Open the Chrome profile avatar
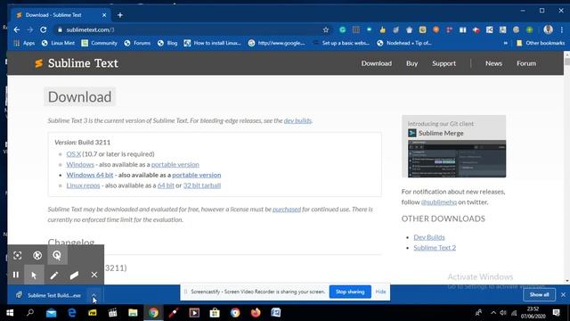 coord(549,29)
